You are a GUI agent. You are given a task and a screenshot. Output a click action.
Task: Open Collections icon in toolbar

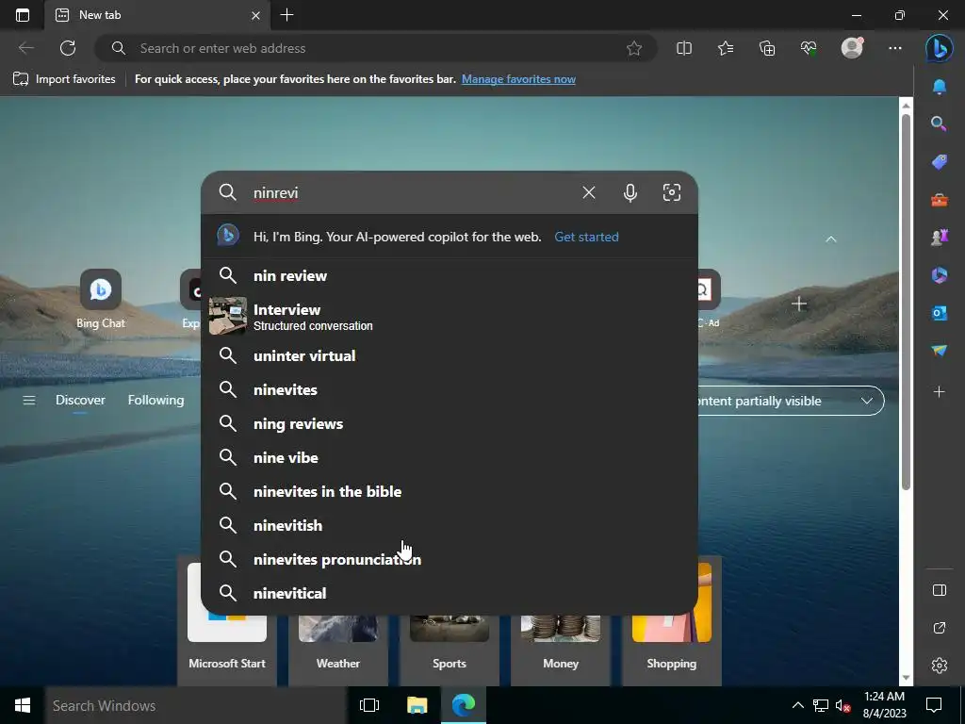(x=767, y=48)
